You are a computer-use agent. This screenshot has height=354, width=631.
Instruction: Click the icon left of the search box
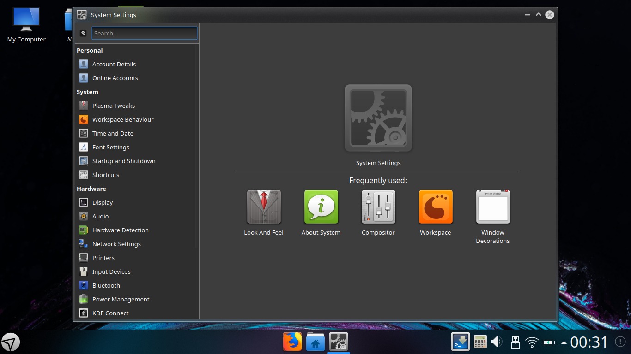pyautogui.click(x=83, y=33)
